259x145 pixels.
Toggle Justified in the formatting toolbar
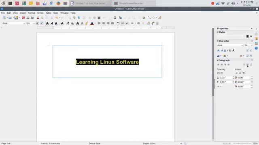click(113, 23)
